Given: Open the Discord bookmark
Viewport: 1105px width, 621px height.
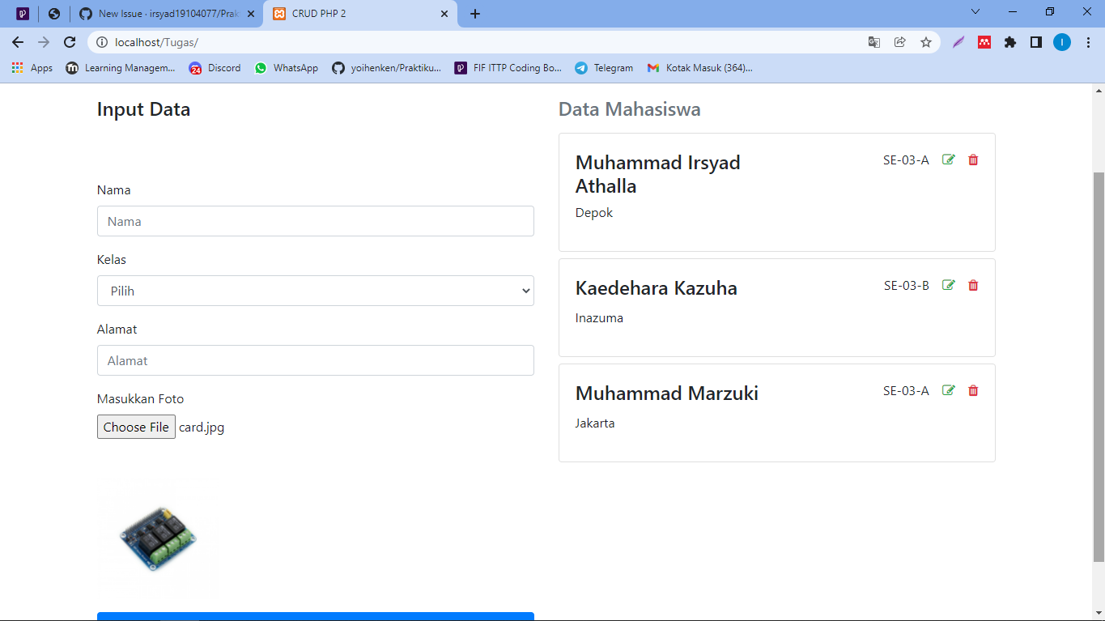Looking at the screenshot, I should [x=215, y=68].
